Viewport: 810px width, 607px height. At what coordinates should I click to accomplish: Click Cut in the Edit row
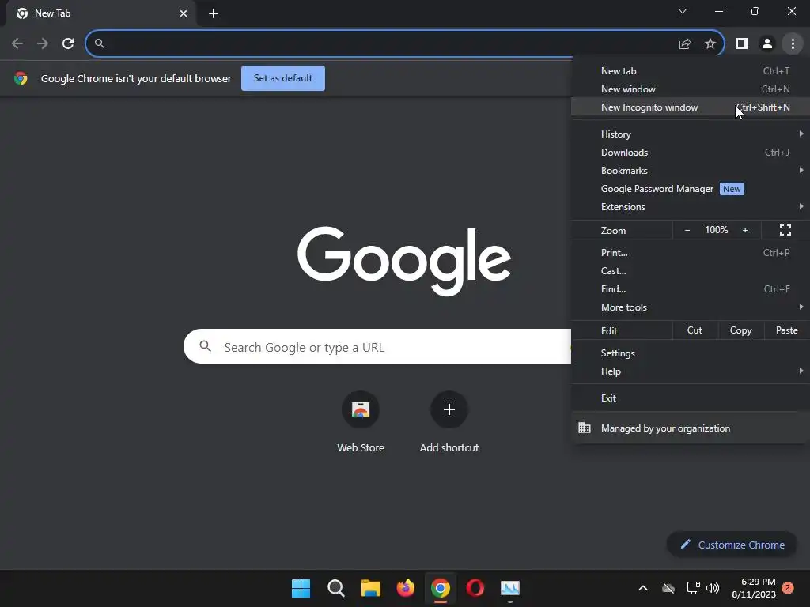pyautogui.click(x=695, y=330)
